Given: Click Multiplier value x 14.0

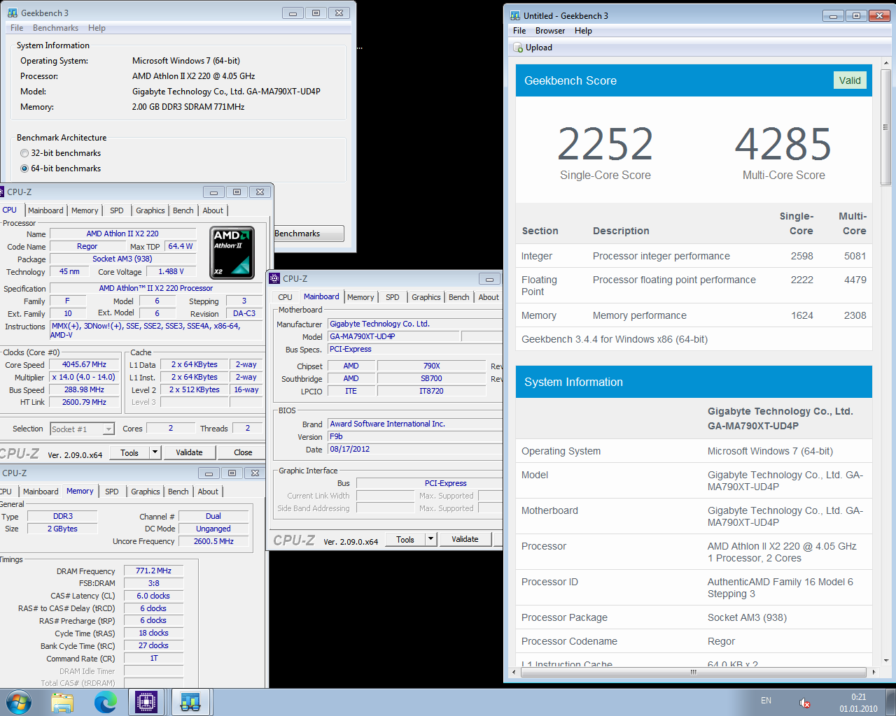Looking at the screenshot, I should (x=84, y=377).
